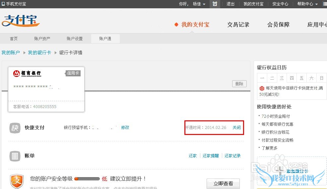Open 应用中心 navigation tab

317,25
